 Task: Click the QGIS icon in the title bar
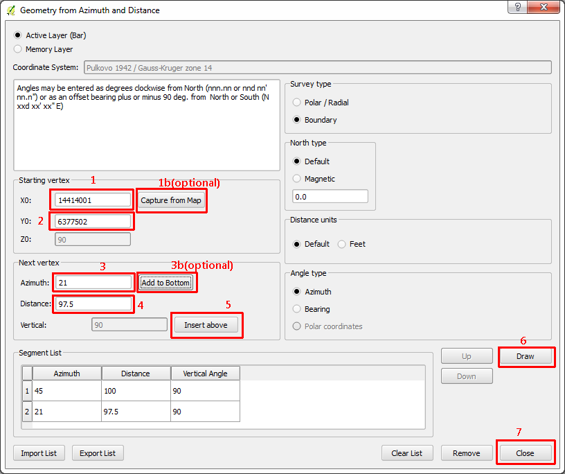point(11,10)
